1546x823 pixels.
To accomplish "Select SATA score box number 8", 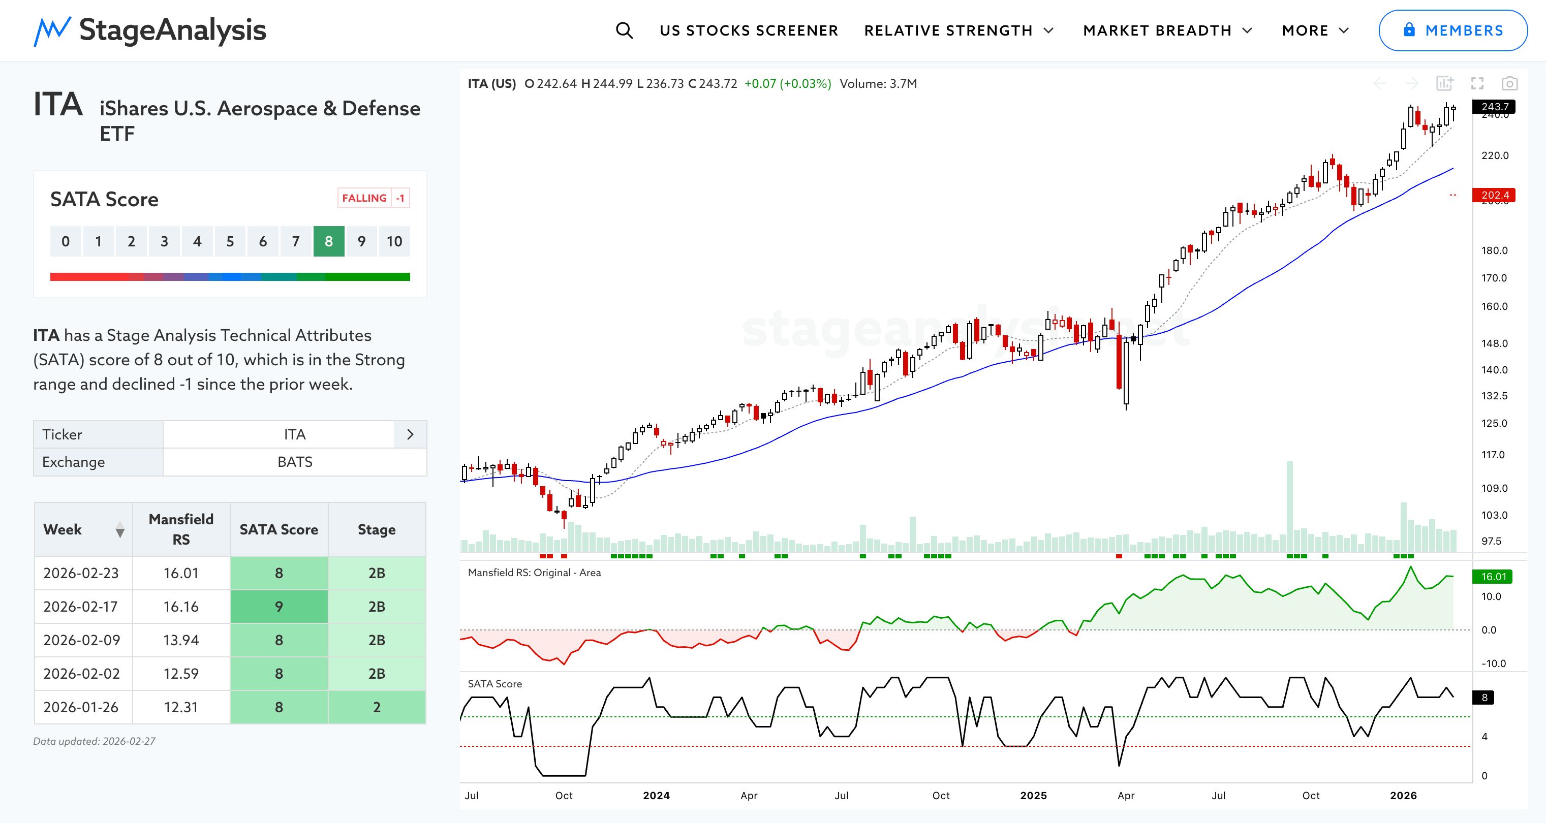I will coord(328,241).
